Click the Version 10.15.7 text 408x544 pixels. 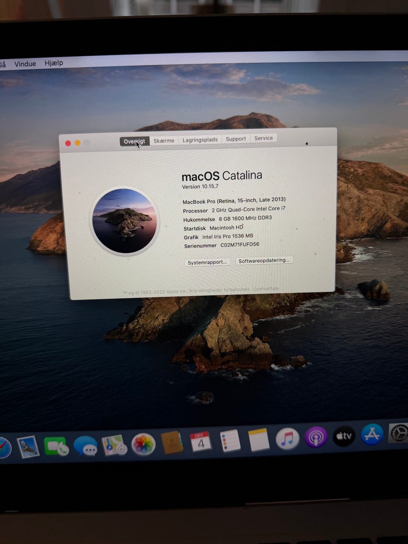(200, 187)
